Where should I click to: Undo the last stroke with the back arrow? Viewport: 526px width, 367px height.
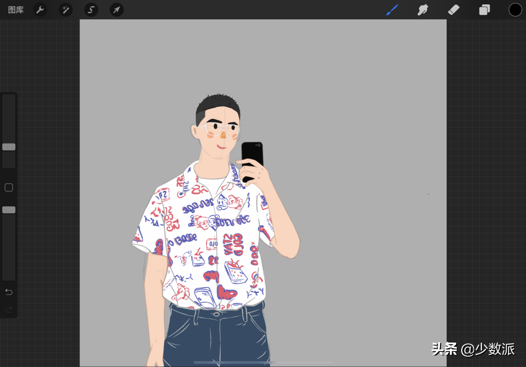pos(8,291)
